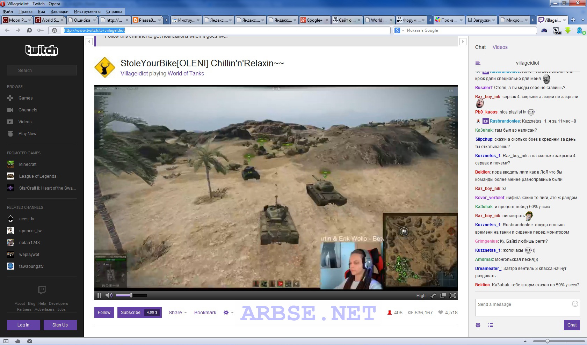Open tawabungatv related channel
The height and width of the screenshot is (345, 587).
pyautogui.click(x=31, y=266)
